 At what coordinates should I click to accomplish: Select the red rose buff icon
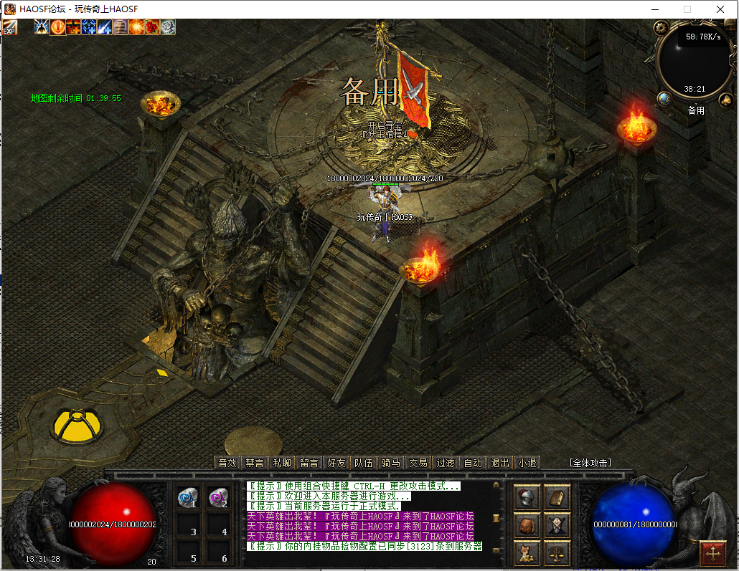tap(152, 27)
